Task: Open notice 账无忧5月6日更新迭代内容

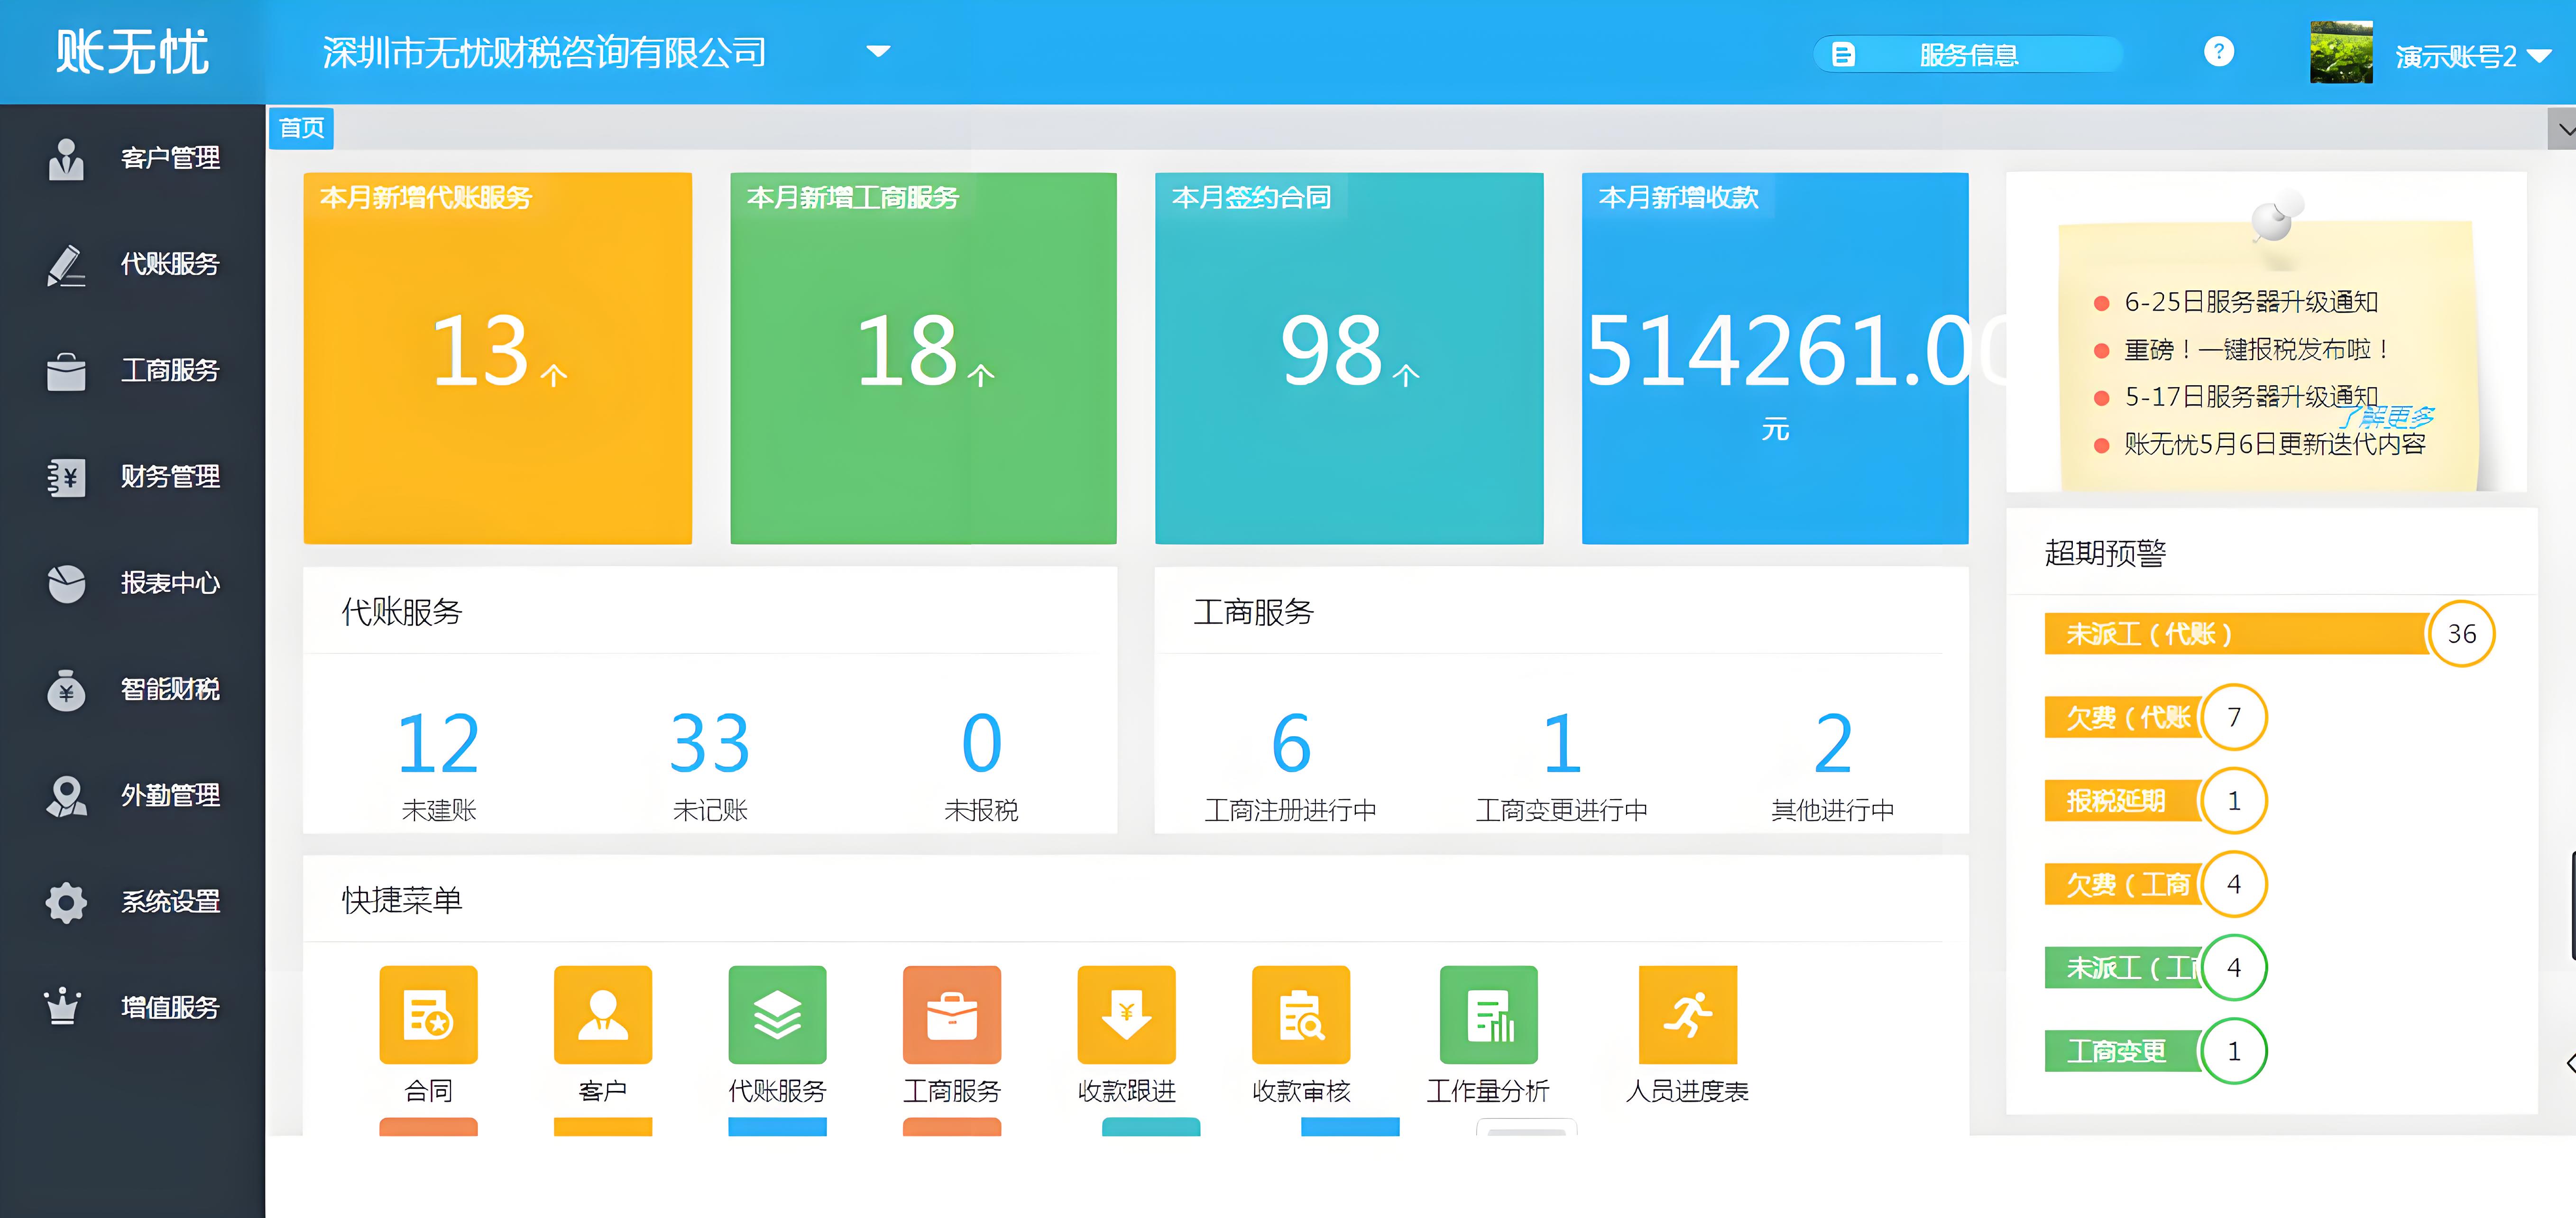Action: pos(2275,444)
